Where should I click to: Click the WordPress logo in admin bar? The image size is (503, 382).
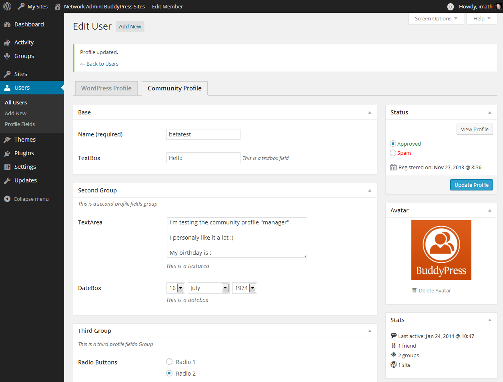(x=7, y=6)
